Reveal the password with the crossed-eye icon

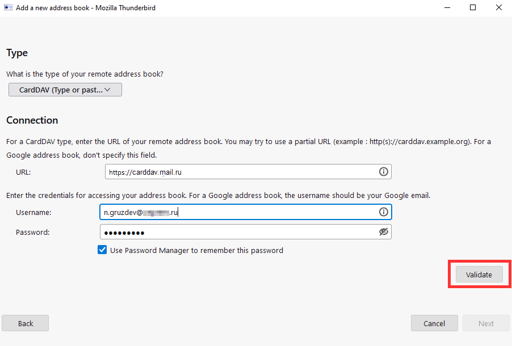(383, 232)
